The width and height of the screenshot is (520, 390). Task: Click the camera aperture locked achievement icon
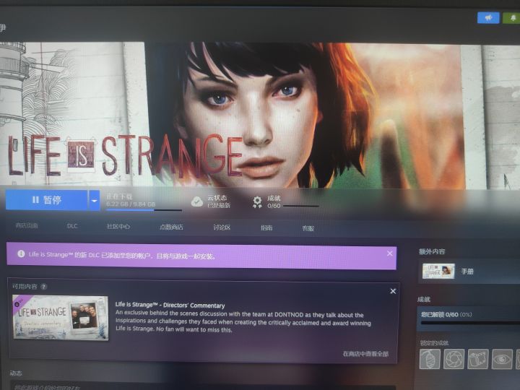[x=454, y=358]
